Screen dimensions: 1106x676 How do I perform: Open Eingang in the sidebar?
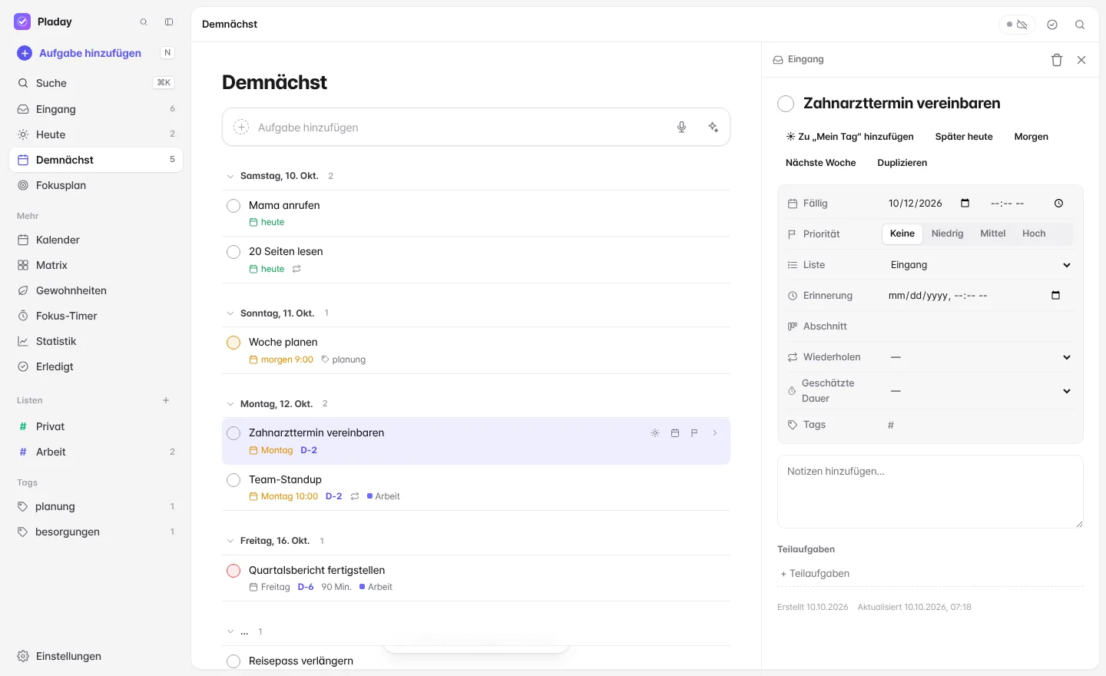pyautogui.click(x=96, y=109)
